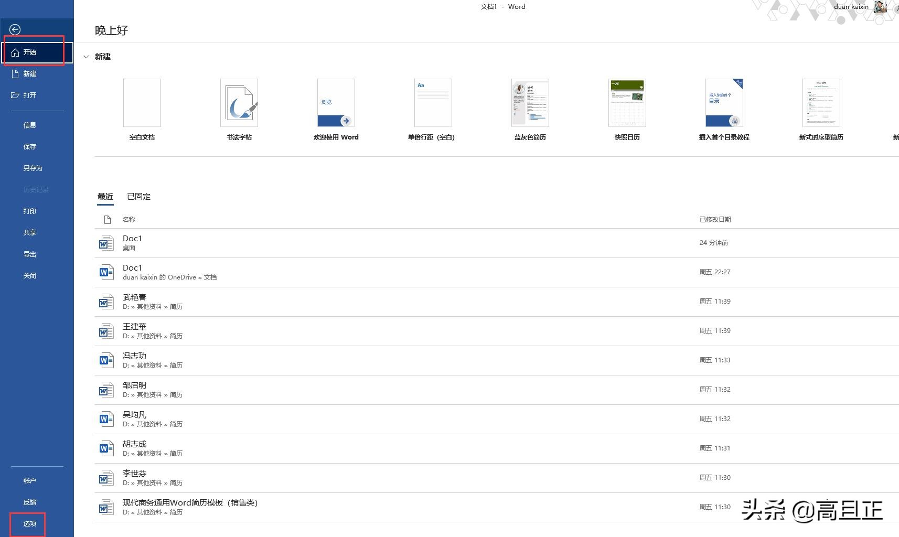899x537 pixels.
Task: Click the 周五 11:31 modified date
Action: [x=715, y=448]
